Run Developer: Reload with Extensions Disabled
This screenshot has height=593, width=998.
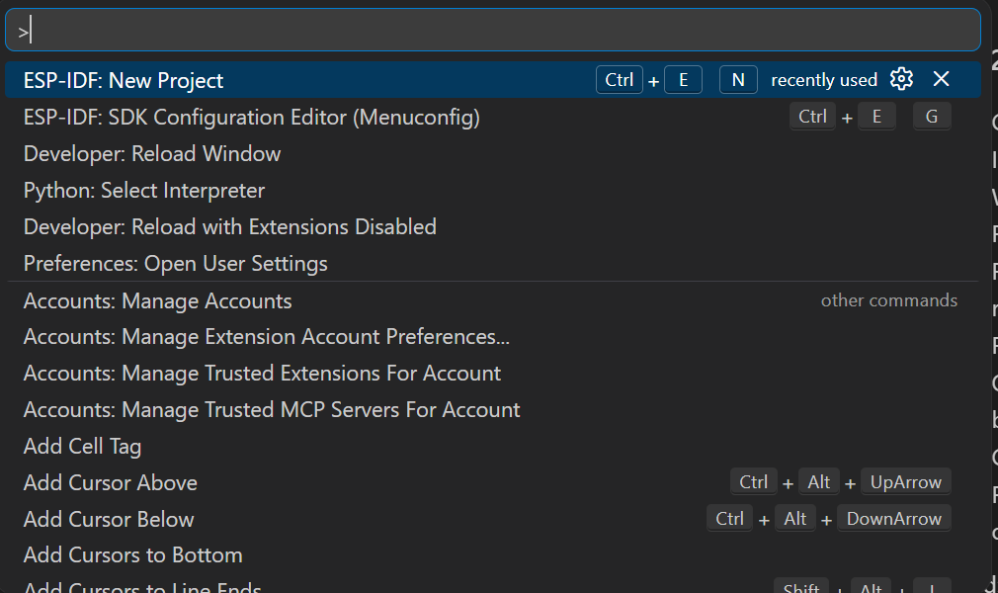click(x=493, y=226)
